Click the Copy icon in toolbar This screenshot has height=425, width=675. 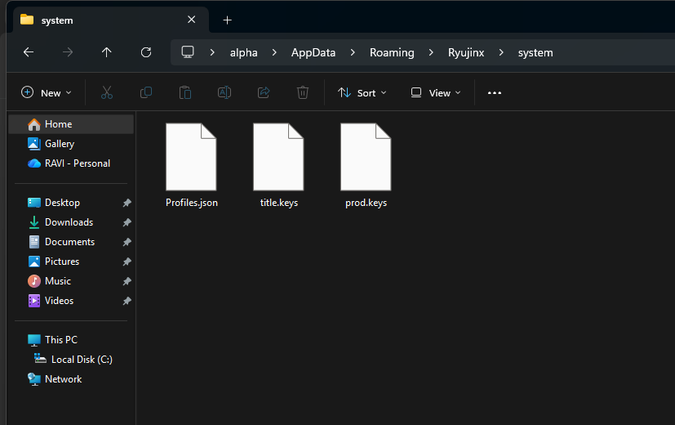click(x=146, y=92)
